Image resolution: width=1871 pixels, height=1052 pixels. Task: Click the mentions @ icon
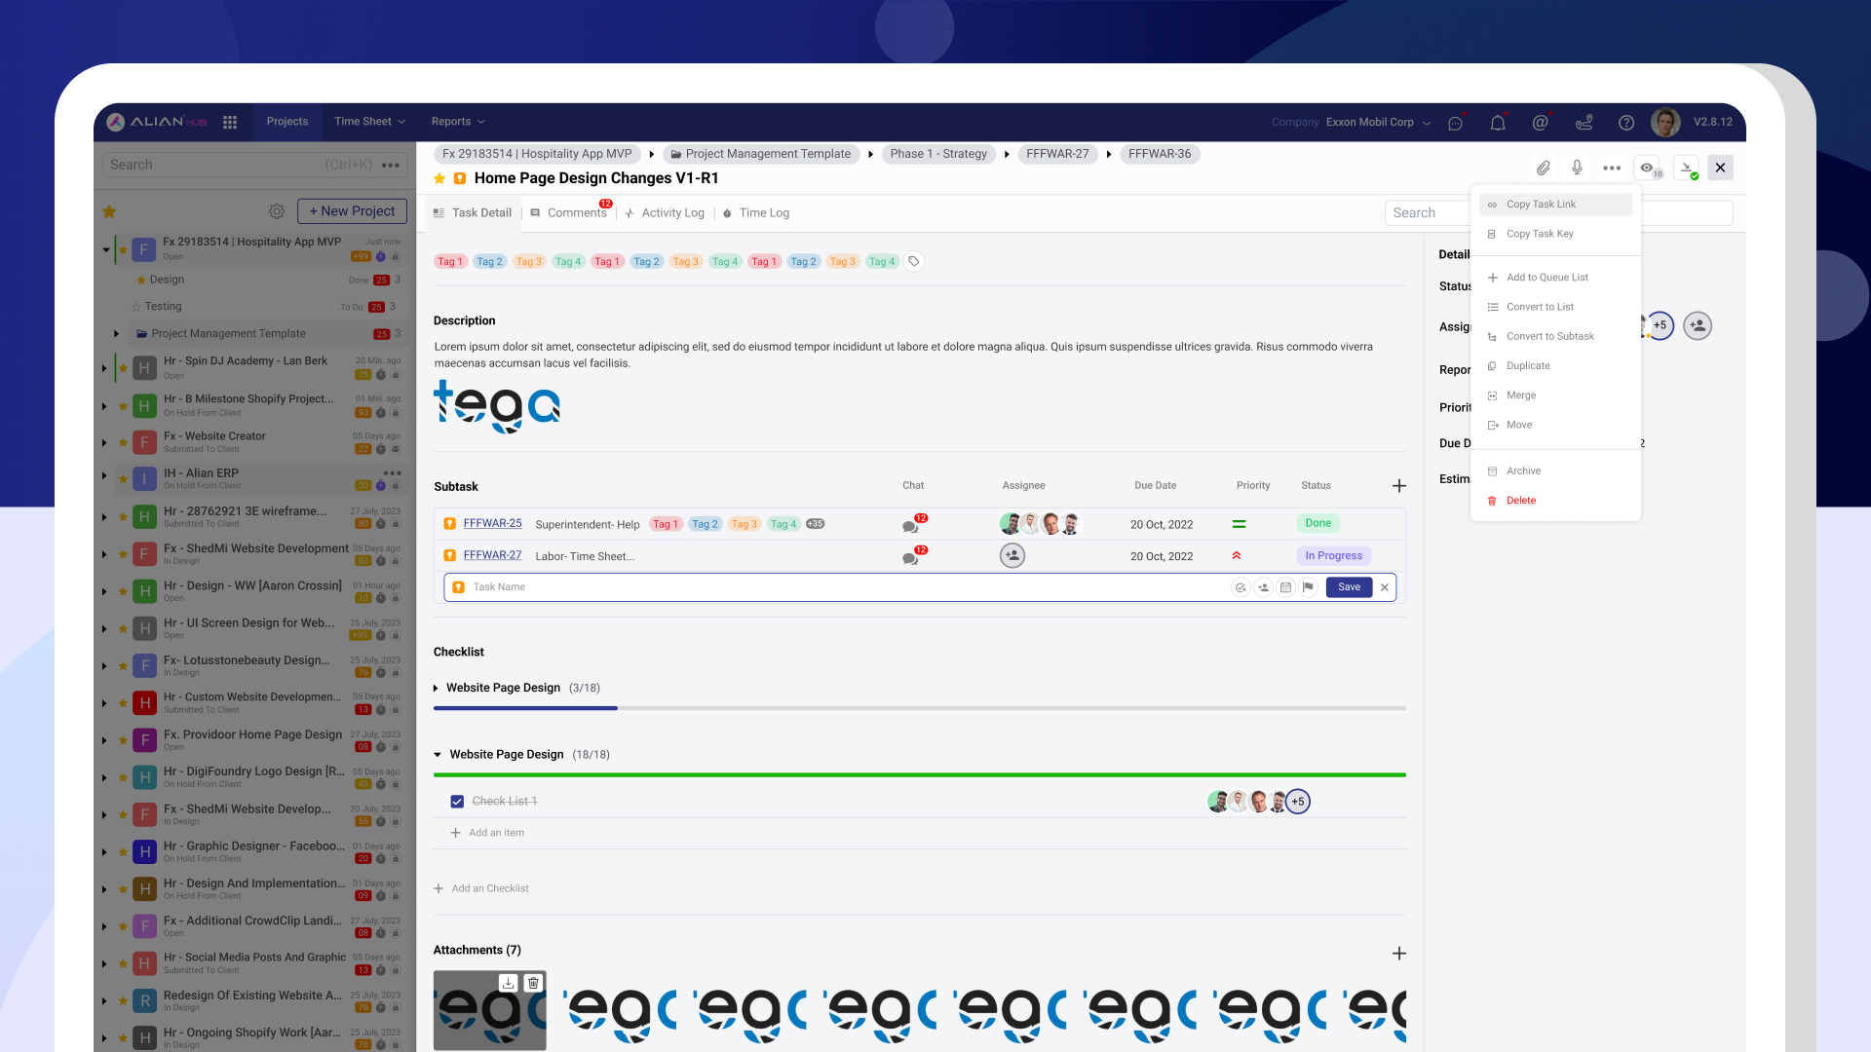tap(1540, 123)
